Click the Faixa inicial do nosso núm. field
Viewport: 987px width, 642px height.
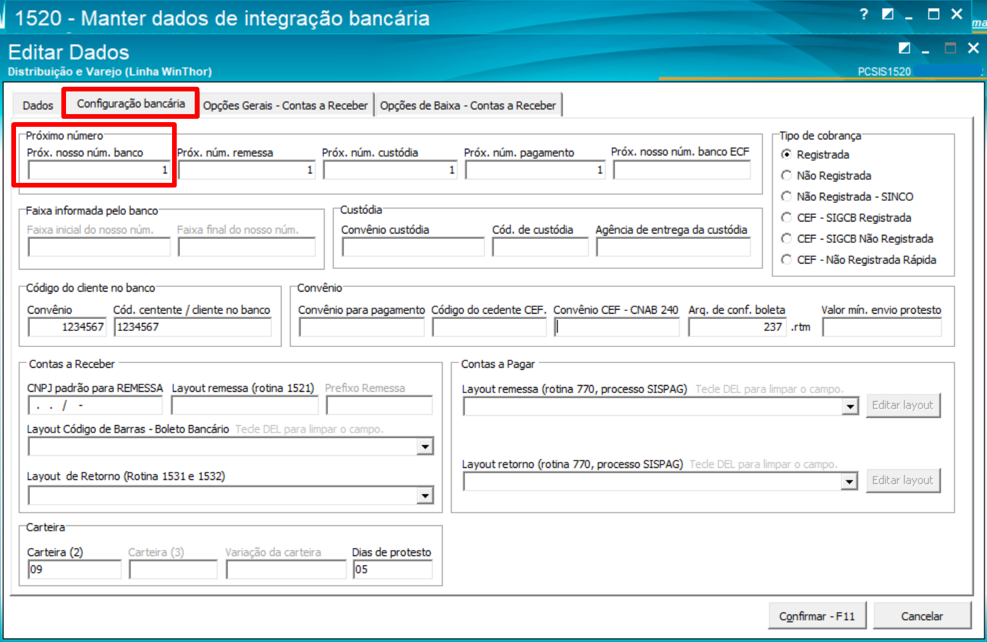click(x=99, y=247)
